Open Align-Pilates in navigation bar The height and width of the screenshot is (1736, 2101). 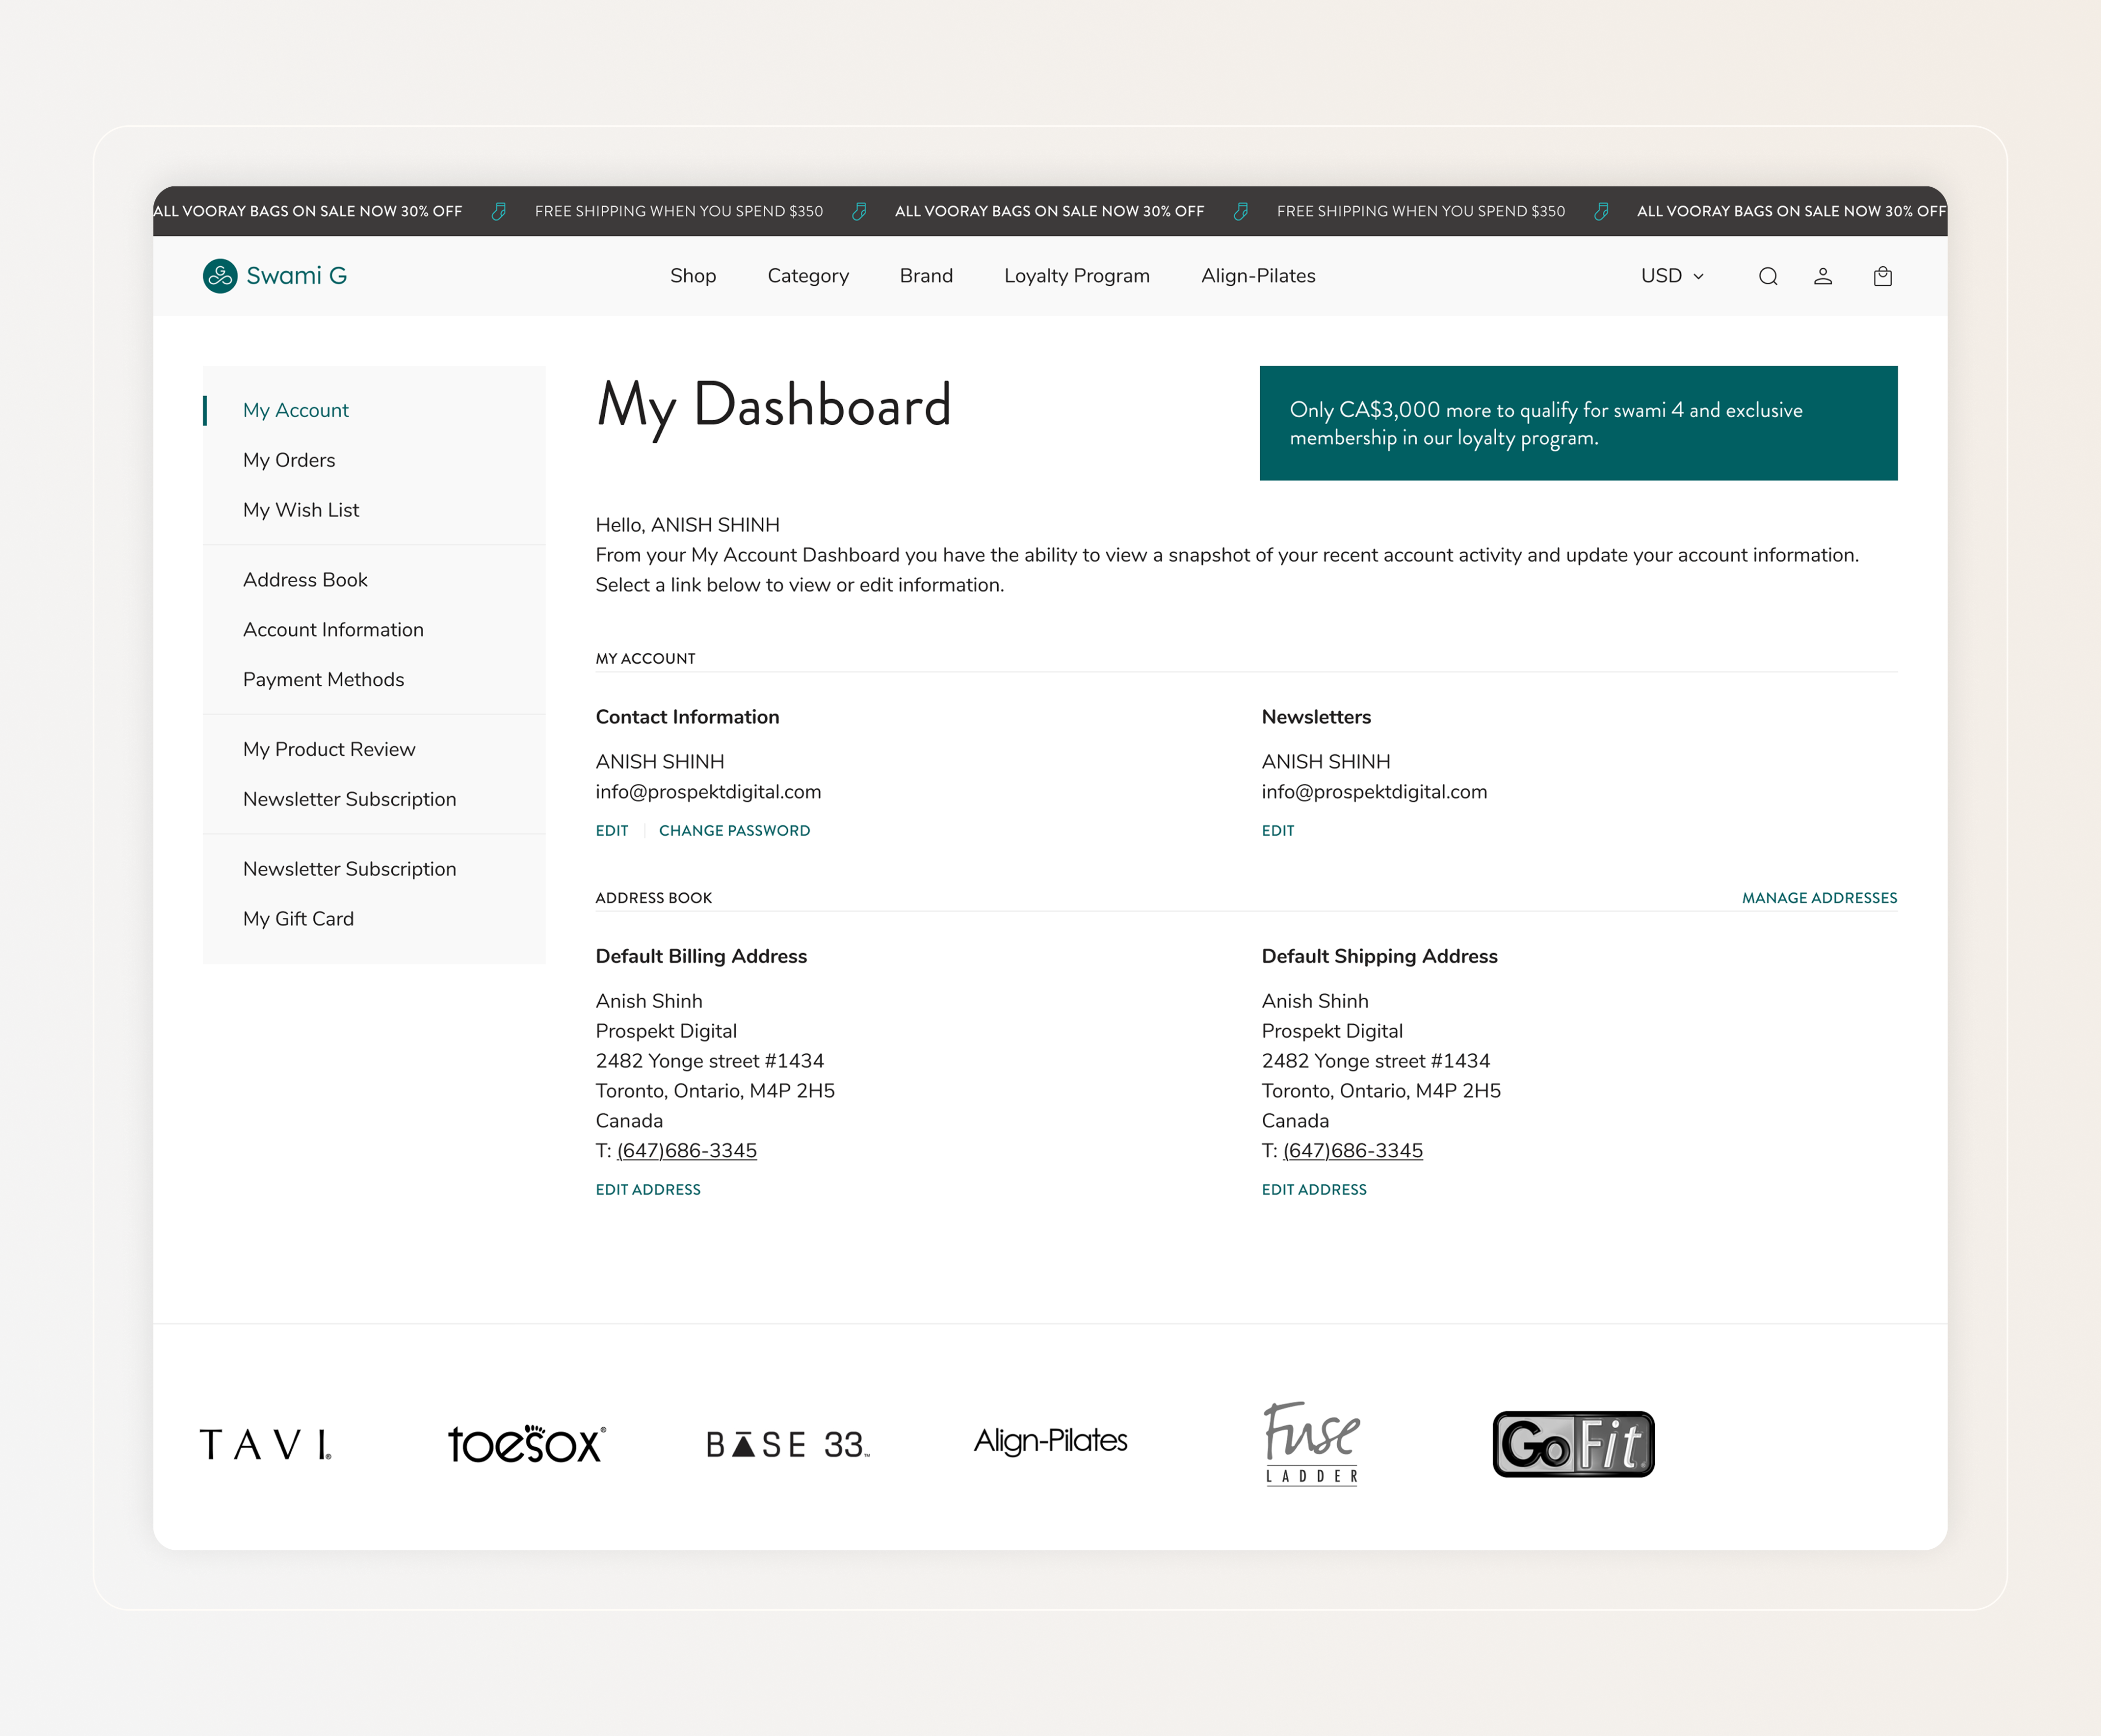[1258, 276]
